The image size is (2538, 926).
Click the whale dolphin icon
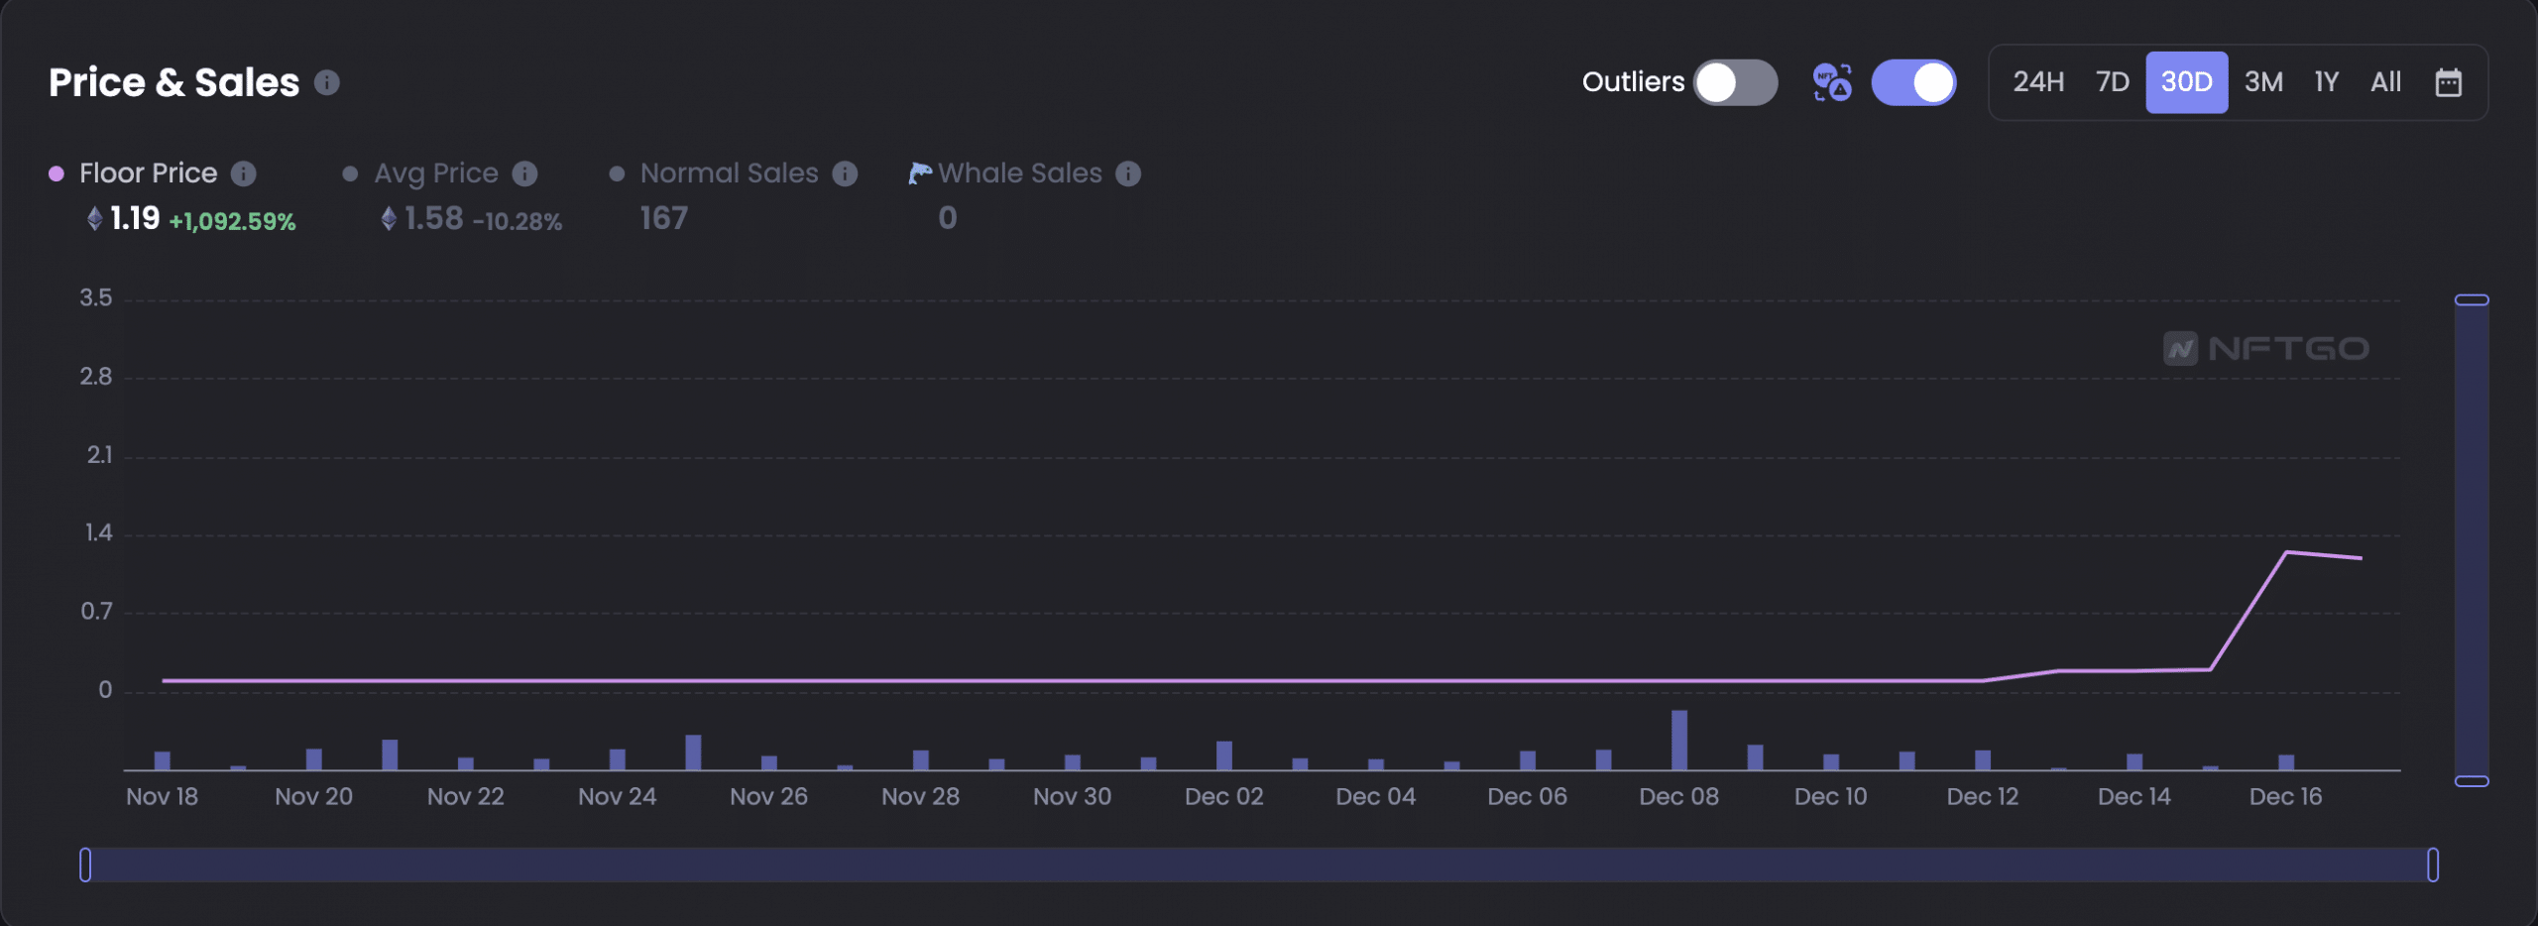pos(920,174)
